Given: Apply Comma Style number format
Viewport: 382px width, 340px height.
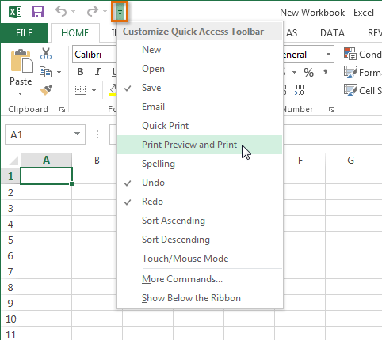Looking at the screenshot, I should [325, 72].
